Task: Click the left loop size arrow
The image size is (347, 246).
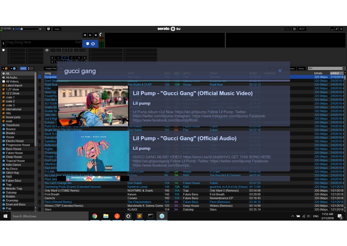Action: [x=52, y=58]
